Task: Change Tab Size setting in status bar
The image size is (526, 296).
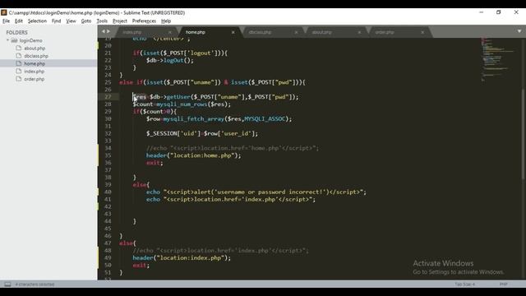Action: [x=465, y=284]
